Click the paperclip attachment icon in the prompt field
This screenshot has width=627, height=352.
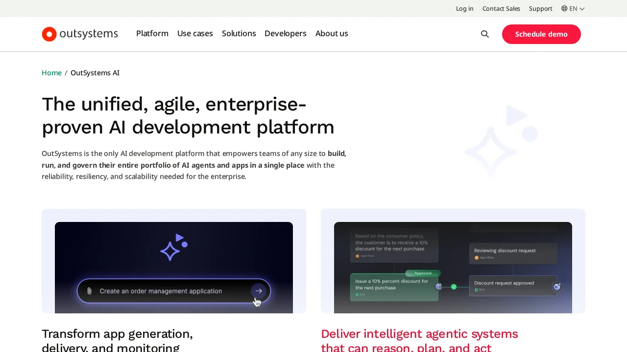(x=89, y=290)
